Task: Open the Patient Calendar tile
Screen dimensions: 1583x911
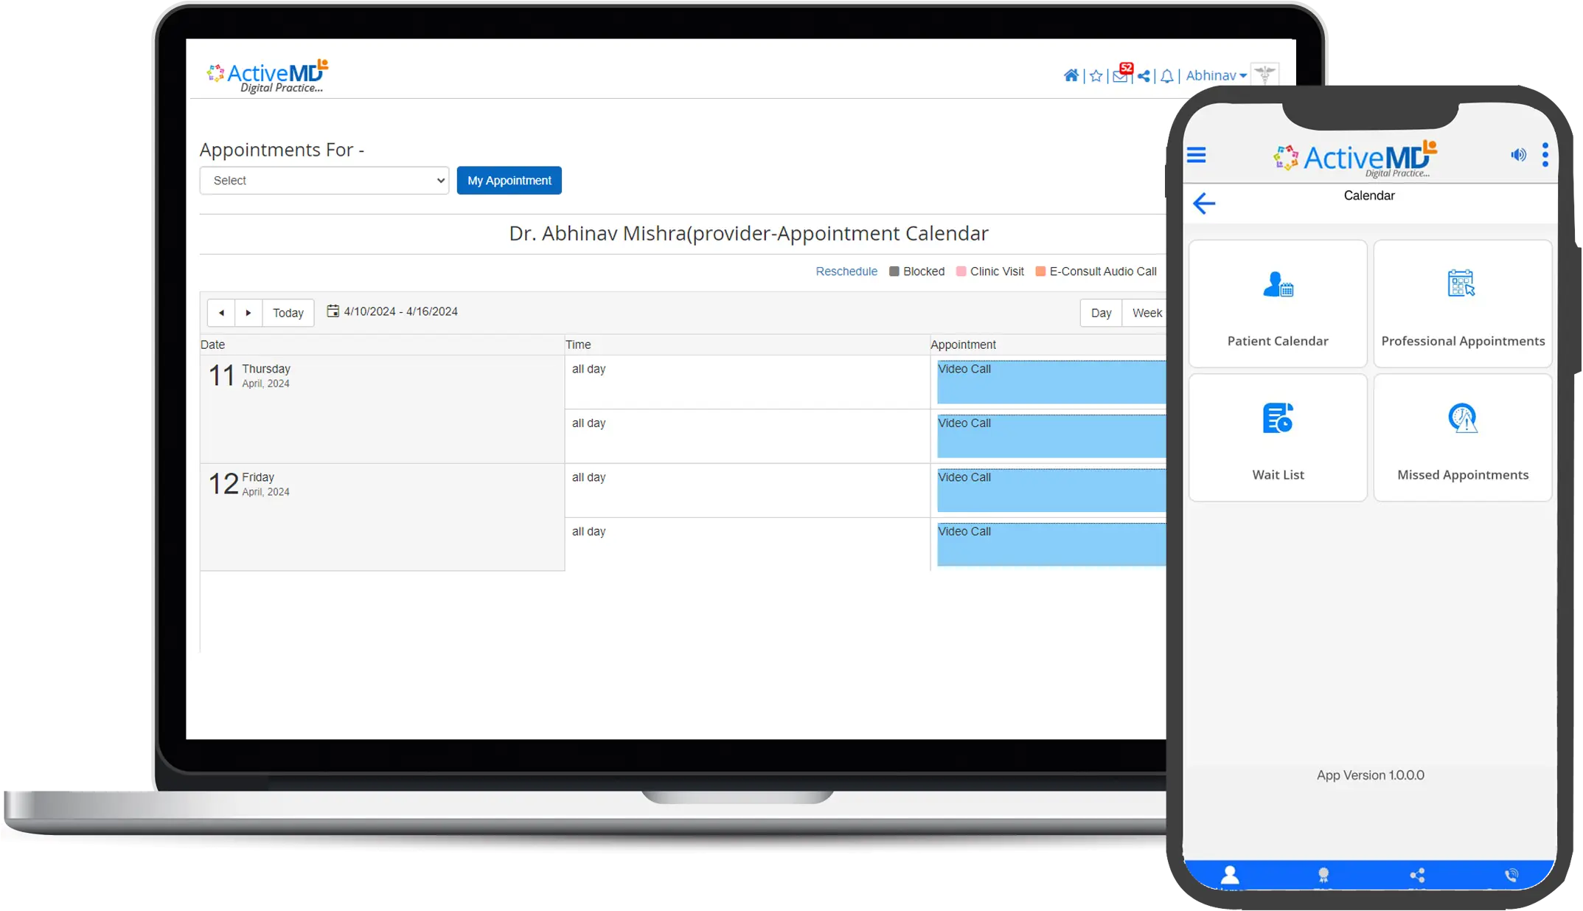Action: [1278, 303]
